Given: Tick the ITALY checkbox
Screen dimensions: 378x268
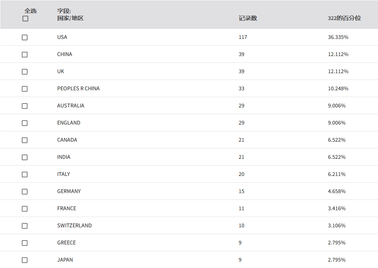Looking at the screenshot, I should click(x=25, y=174).
